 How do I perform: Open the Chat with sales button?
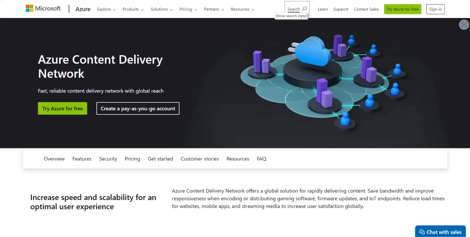[x=440, y=231]
